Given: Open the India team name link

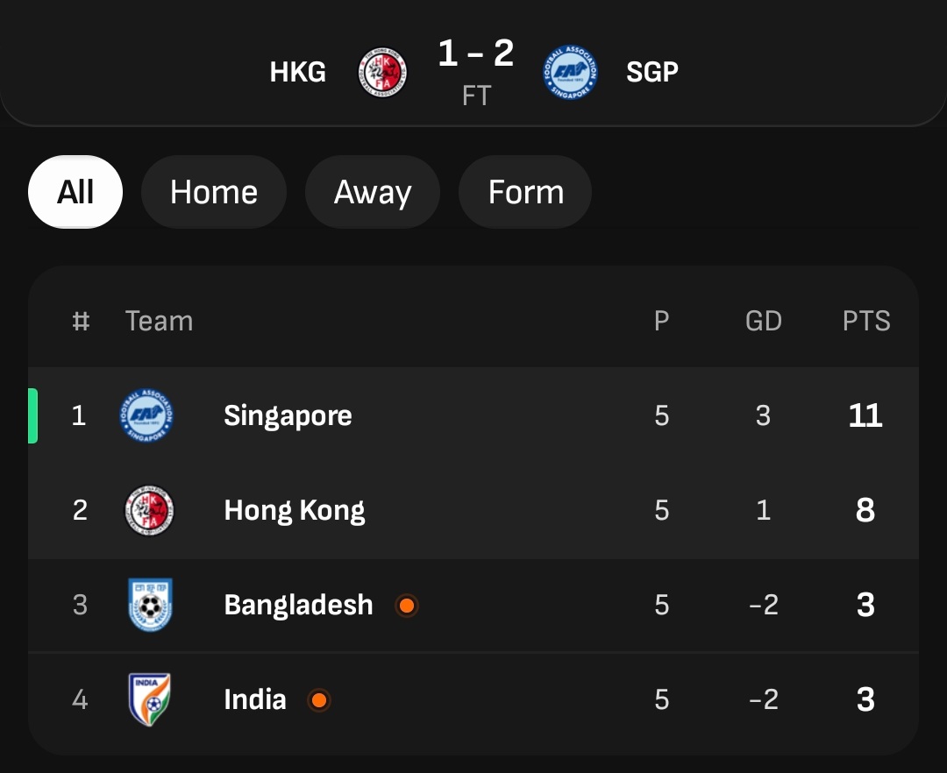Looking at the screenshot, I should [255, 699].
